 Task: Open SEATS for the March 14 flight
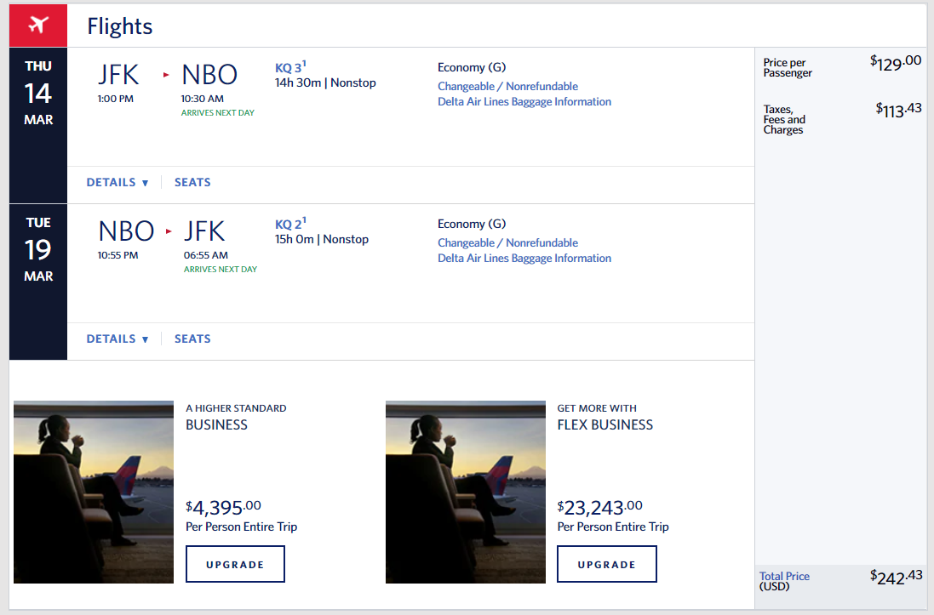point(192,183)
